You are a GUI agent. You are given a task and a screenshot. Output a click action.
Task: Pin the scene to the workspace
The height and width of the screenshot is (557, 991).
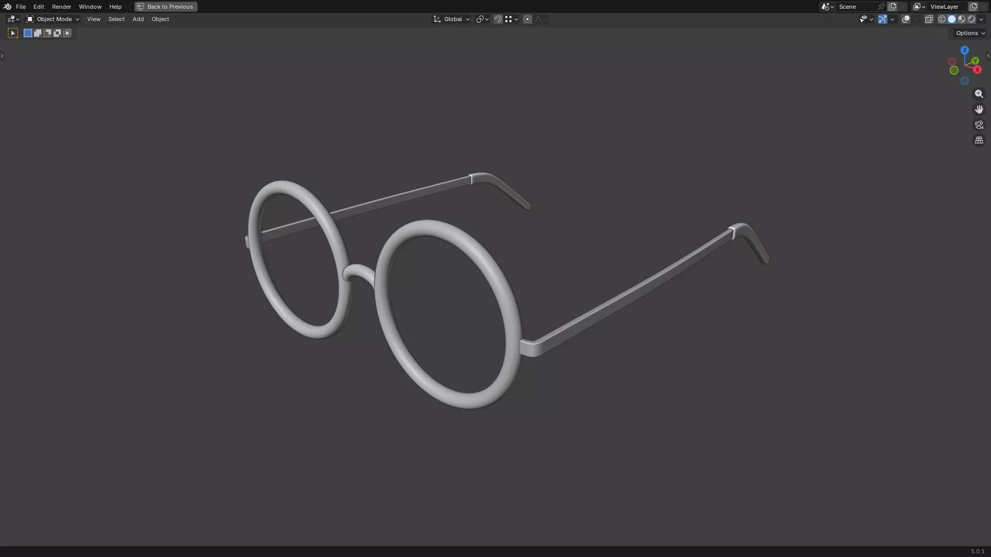881,7
